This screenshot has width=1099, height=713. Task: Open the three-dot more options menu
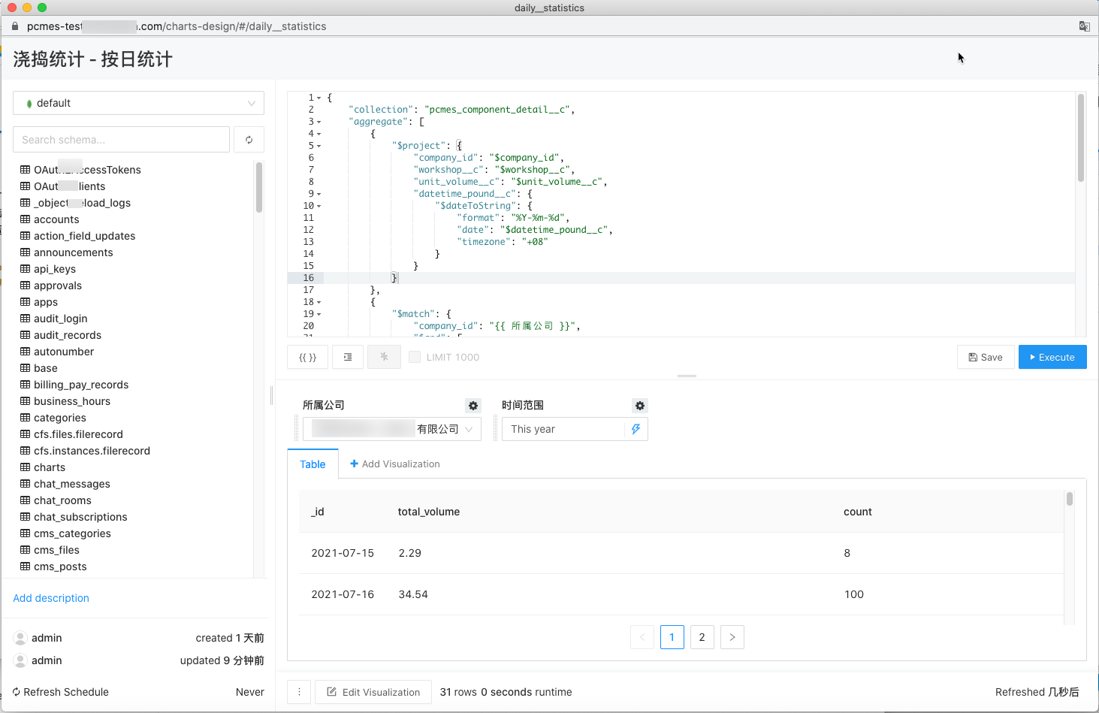pos(299,692)
